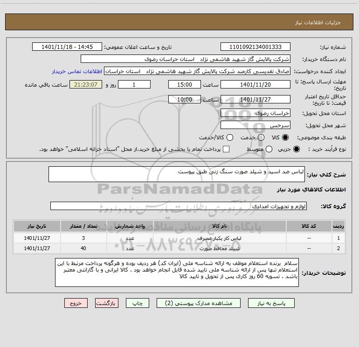This screenshot has height=347, width=359.
Task: Click the delivery province field خراسان رضوی
Action: pos(255,113)
